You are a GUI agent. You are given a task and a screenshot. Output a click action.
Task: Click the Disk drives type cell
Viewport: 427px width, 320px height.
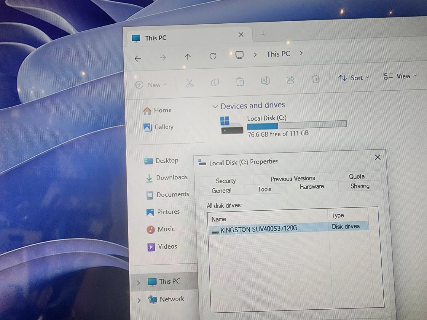[345, 226]
